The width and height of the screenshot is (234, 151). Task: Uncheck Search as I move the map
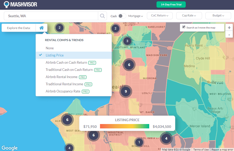[x=184, y=27]
